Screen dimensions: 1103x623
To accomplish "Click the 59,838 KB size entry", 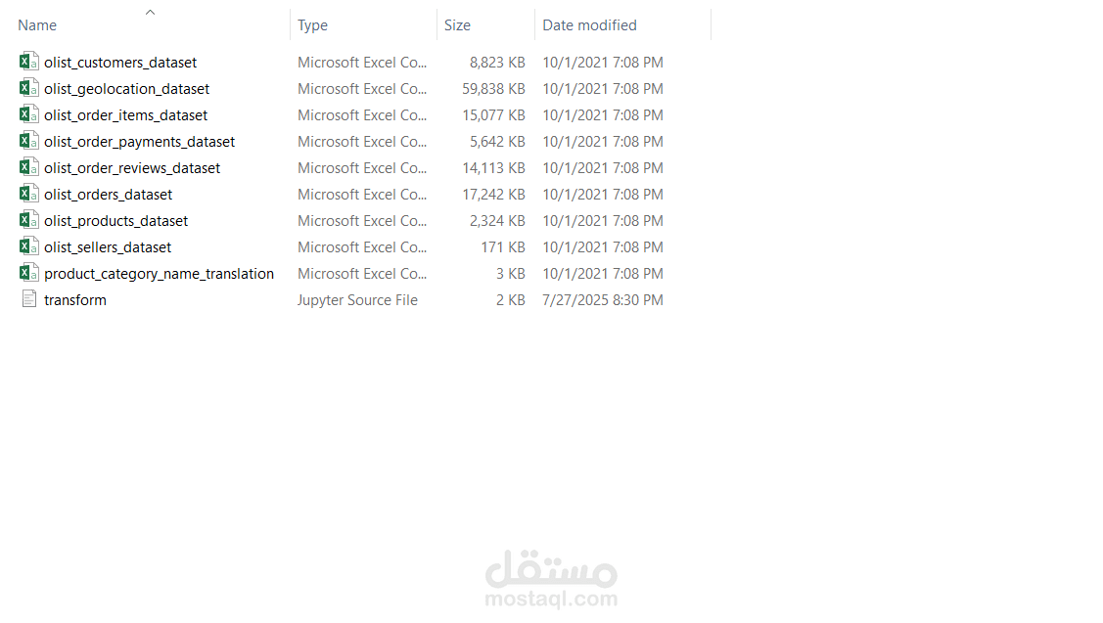I will (493, 89).
